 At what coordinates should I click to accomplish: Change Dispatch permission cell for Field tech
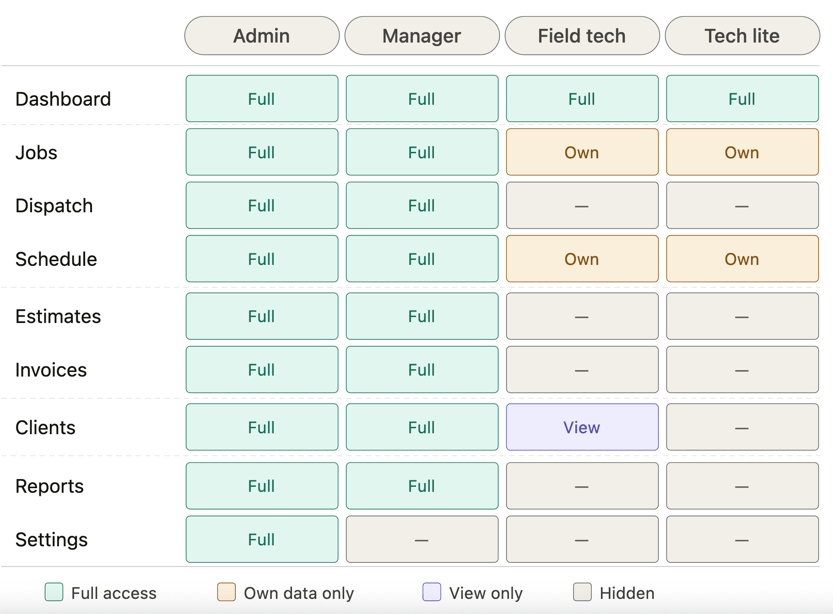click(582, 205)
